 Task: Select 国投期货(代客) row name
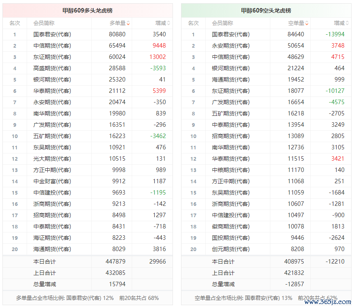click(231, 238)
